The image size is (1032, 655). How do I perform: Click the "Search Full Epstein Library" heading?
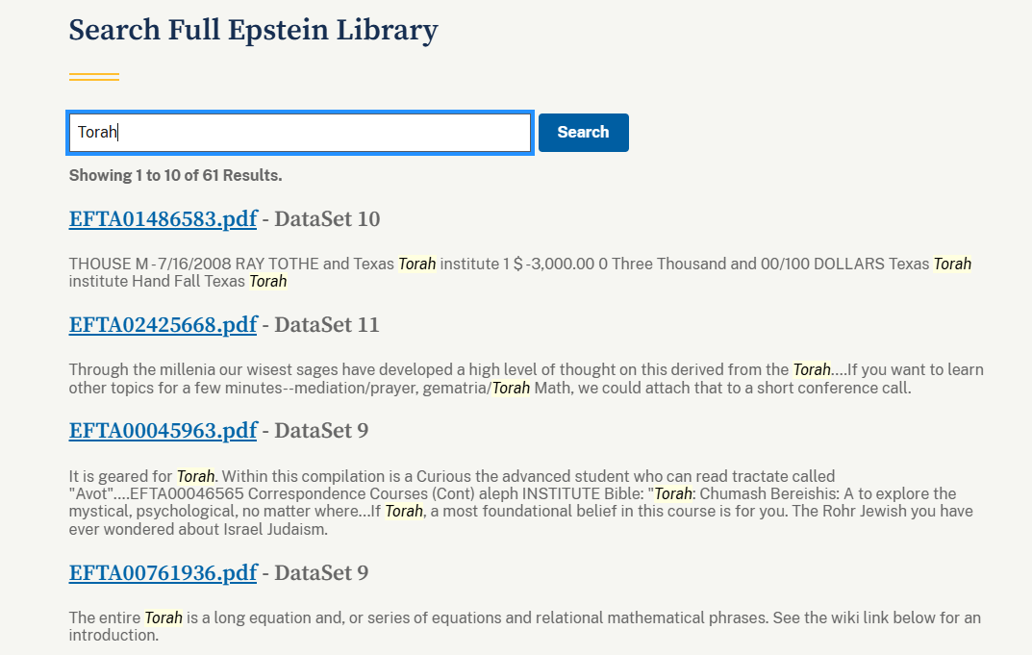[253, 30]
